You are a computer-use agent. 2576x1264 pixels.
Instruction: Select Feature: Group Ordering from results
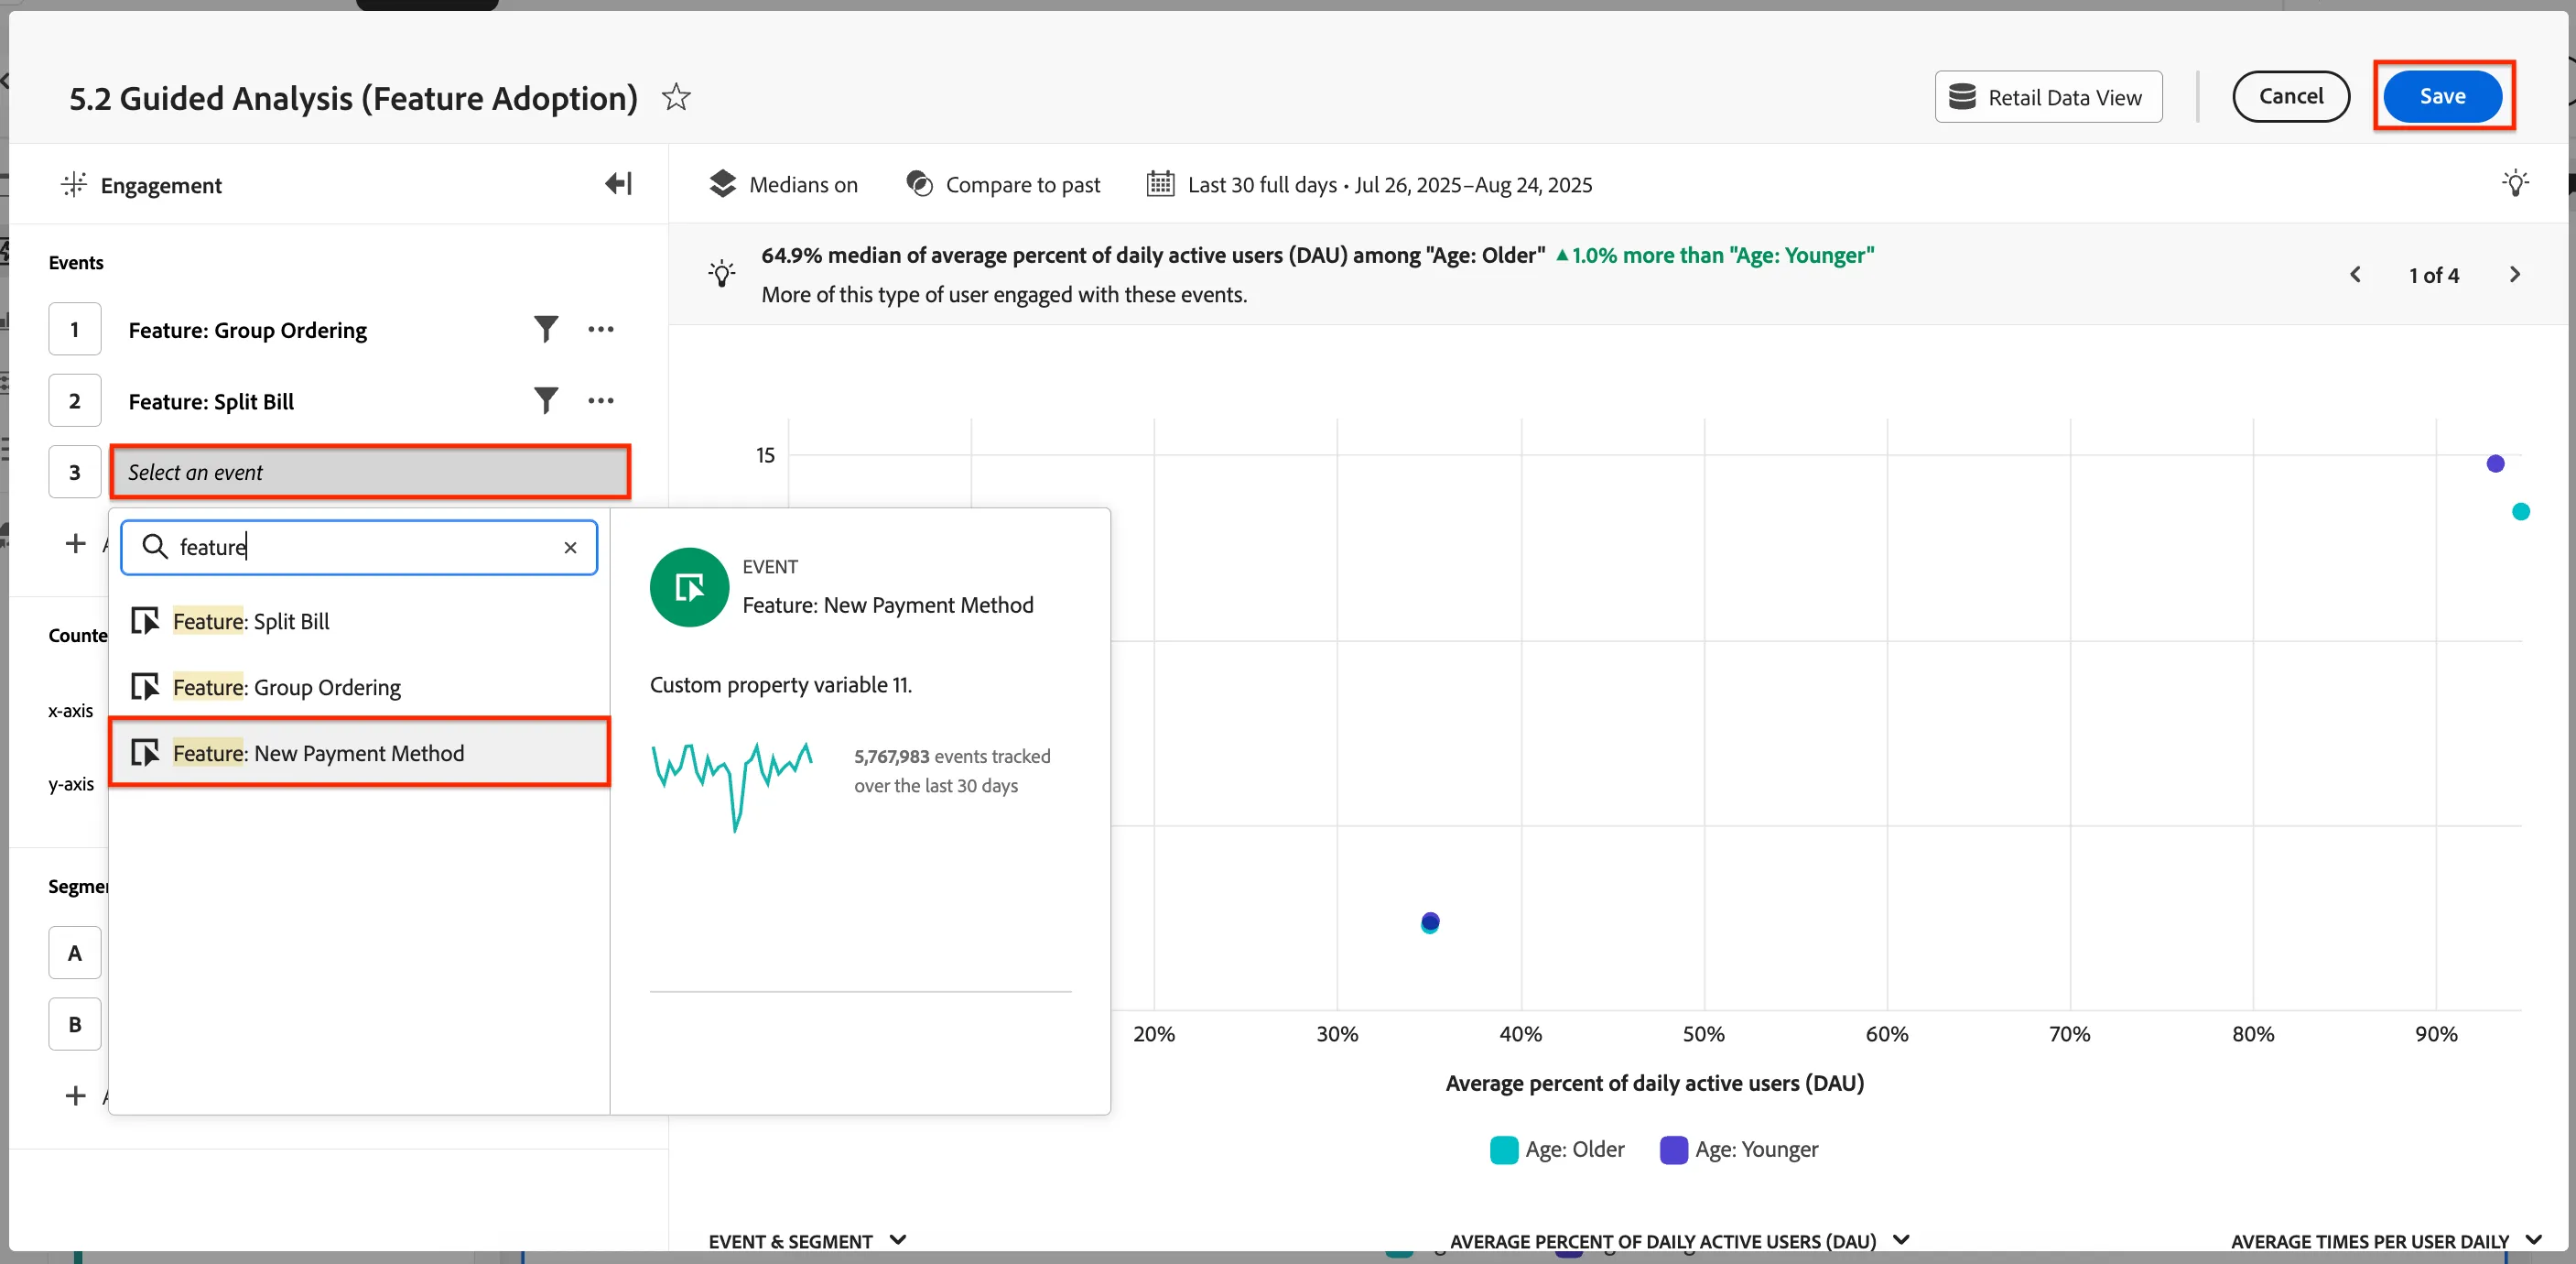(359, 687)
